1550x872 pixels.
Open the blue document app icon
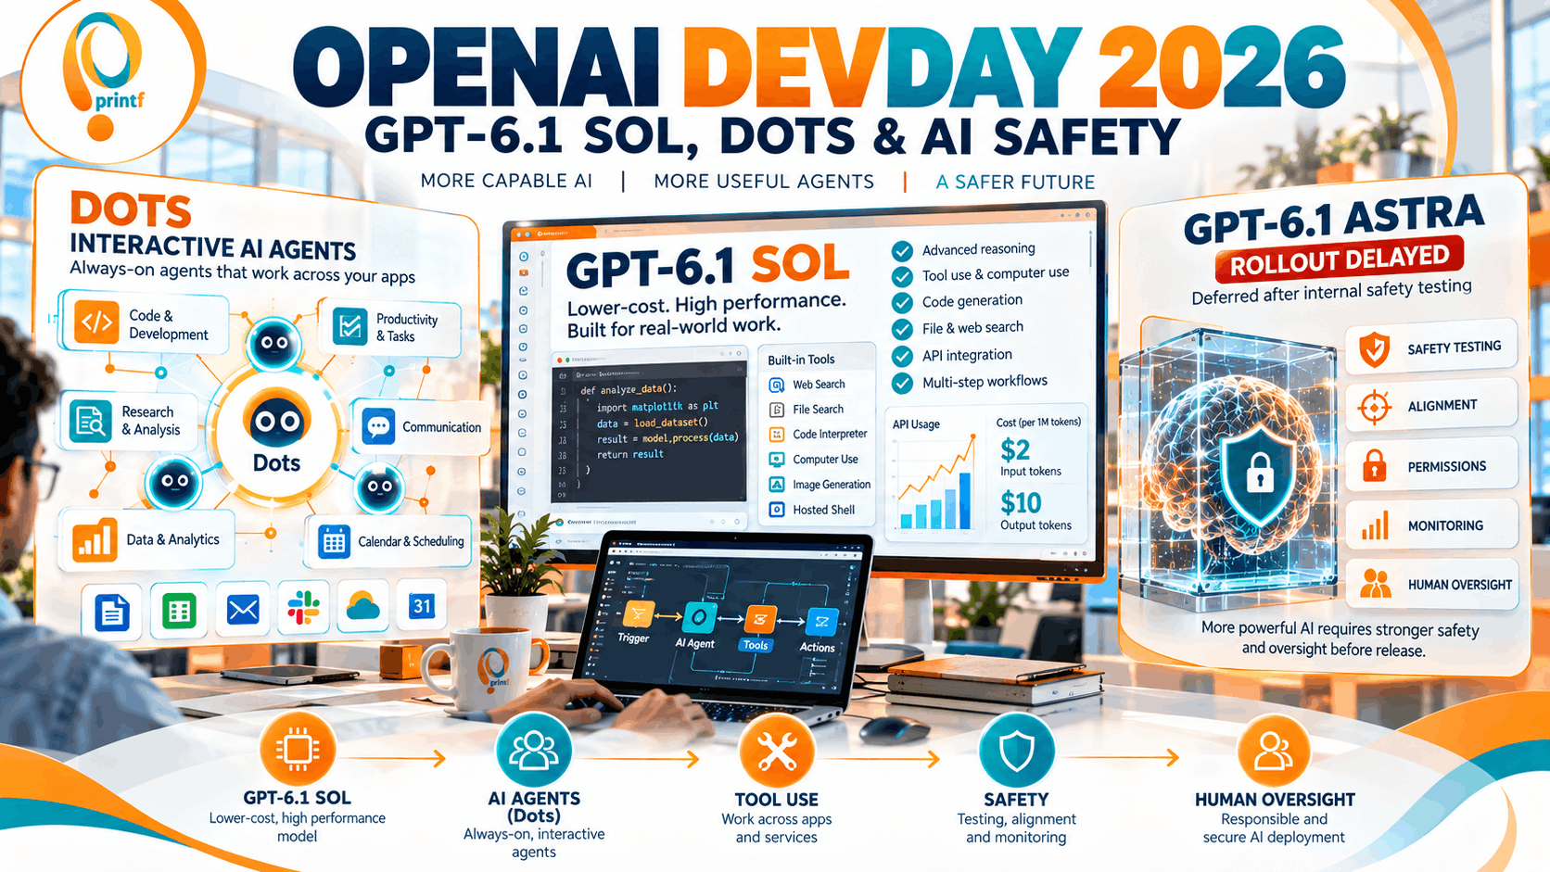pyautogui.click(x=112, y=612)
